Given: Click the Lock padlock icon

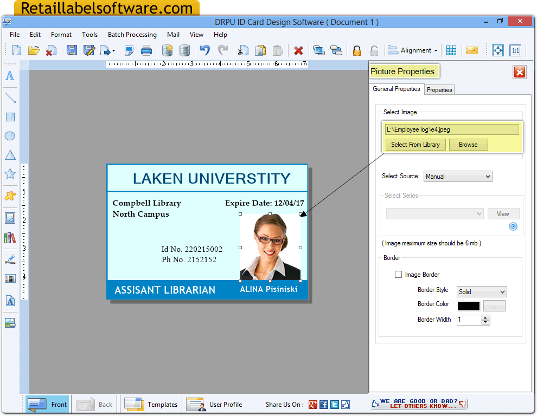Looking at the screenshot, I should pos(357,50).
